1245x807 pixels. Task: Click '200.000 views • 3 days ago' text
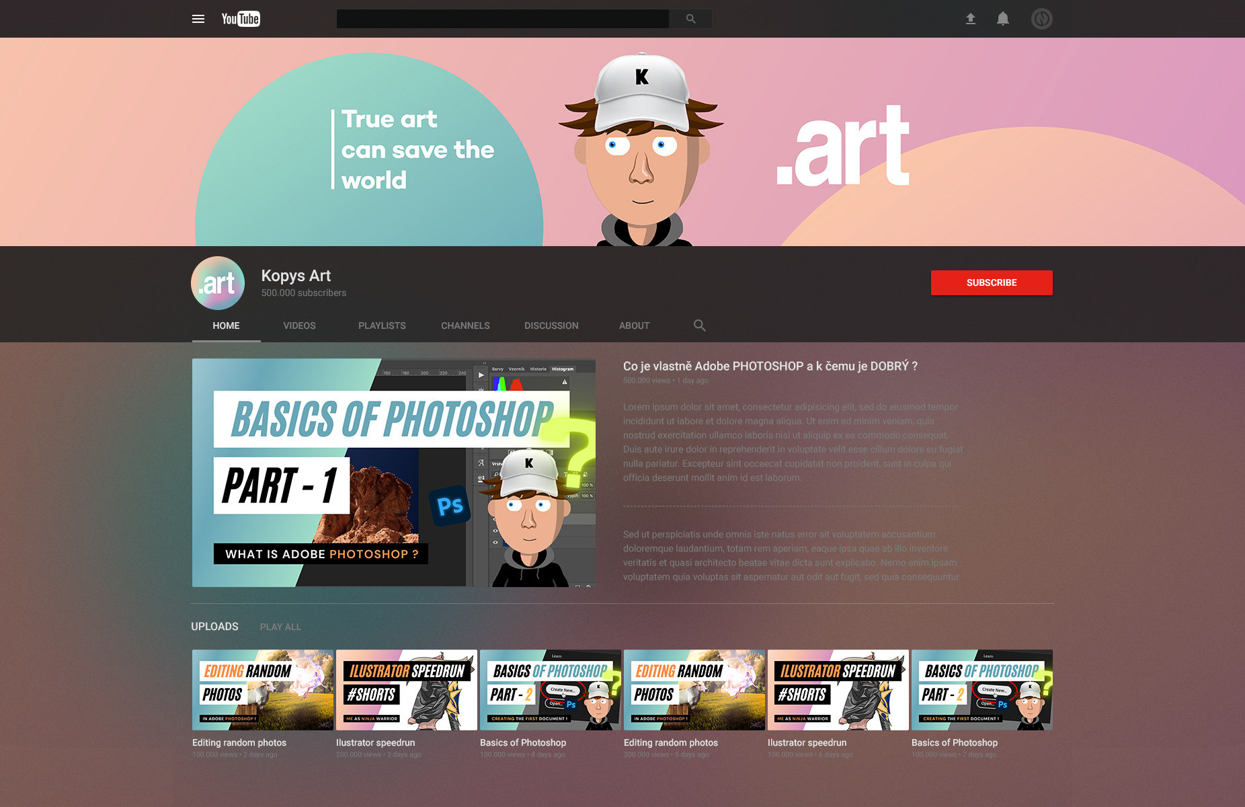(378, 755)
